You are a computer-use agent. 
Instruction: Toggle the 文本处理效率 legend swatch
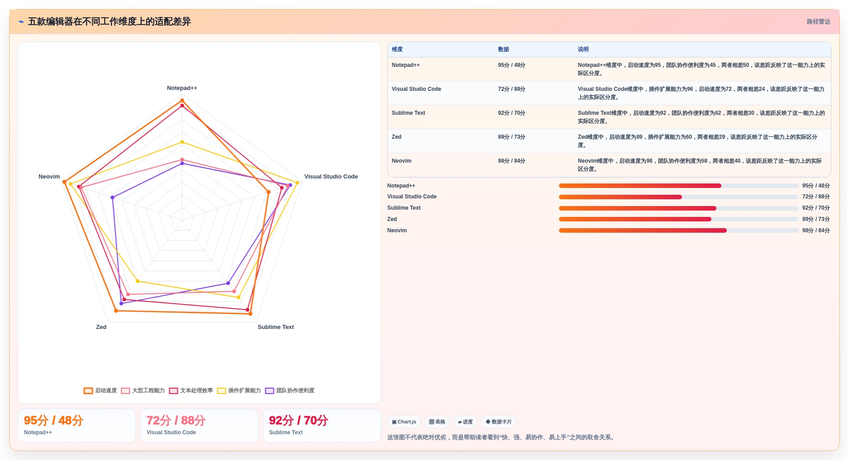pyautogui.click(x=173, y=391)
